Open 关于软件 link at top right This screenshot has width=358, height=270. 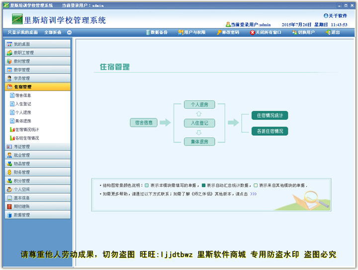pos(336,16)
